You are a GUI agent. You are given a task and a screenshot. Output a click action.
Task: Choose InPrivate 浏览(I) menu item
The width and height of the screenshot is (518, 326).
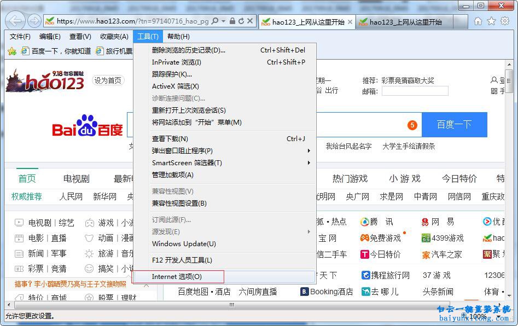pos(225,62)
